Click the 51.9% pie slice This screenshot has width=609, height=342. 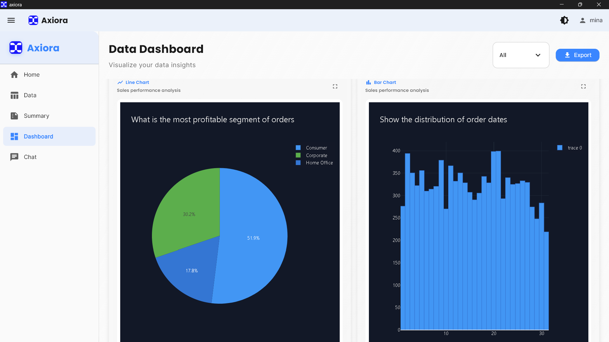(253, 238)
